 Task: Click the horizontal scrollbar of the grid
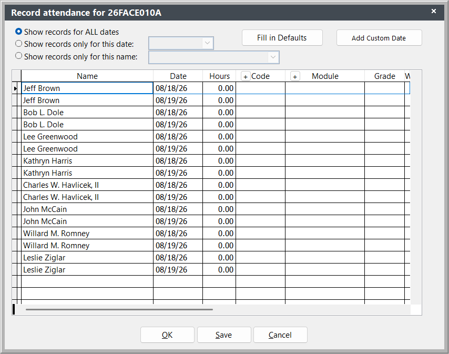pos(119,309)
